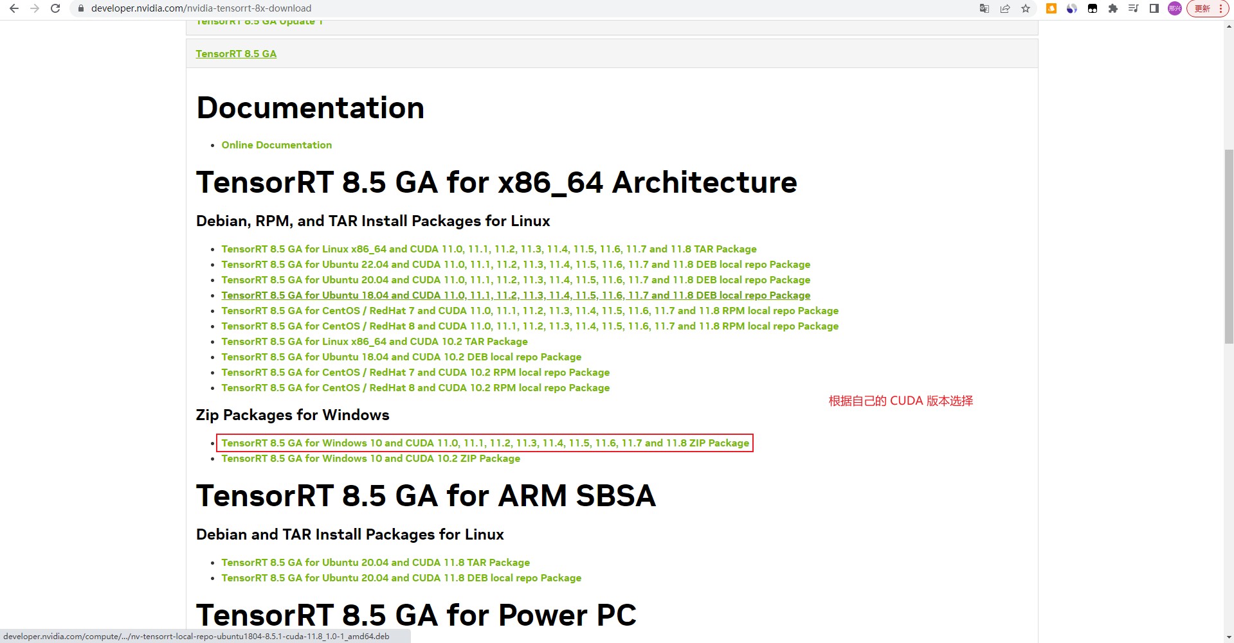The width and height of the screenshot is (1234, 643).
Task: Open the purple profile avatar
Action: (x=1175, y=8)
